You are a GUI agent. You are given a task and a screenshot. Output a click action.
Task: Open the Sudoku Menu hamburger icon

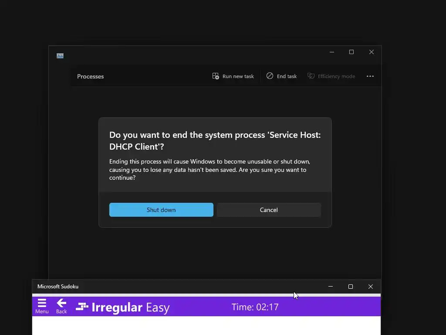pyautogui.click(x=42, y=306)
